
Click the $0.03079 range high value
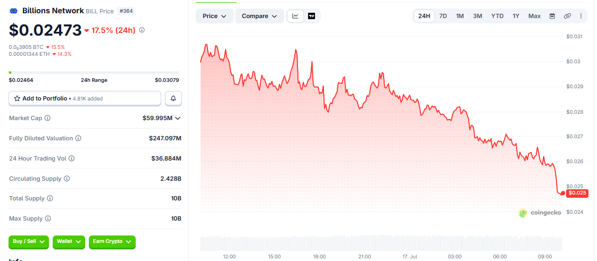pyautogui.click(x=167, y=80)
